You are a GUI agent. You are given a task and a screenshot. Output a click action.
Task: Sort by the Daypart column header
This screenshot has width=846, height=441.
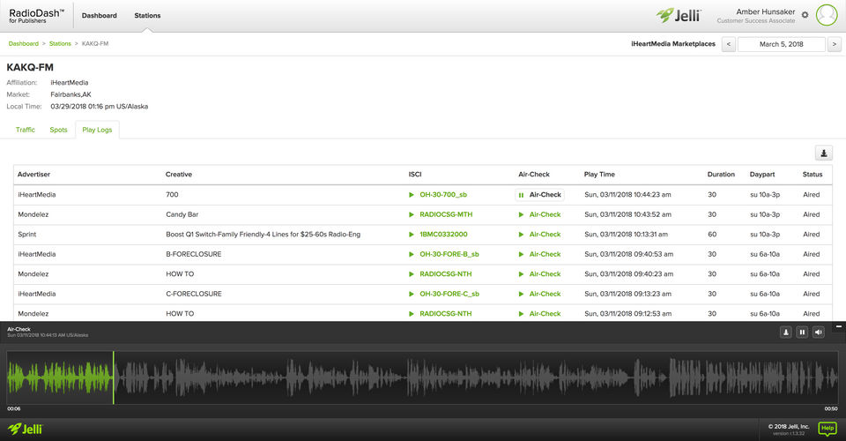pyautogui.click(x=761, y=175)
